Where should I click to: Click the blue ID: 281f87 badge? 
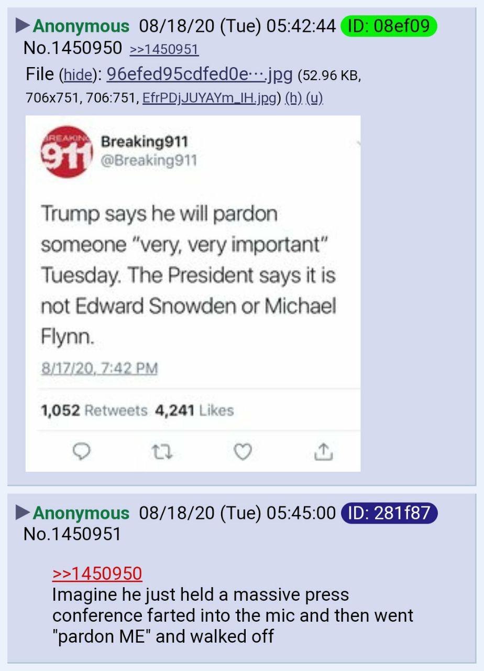388,513
